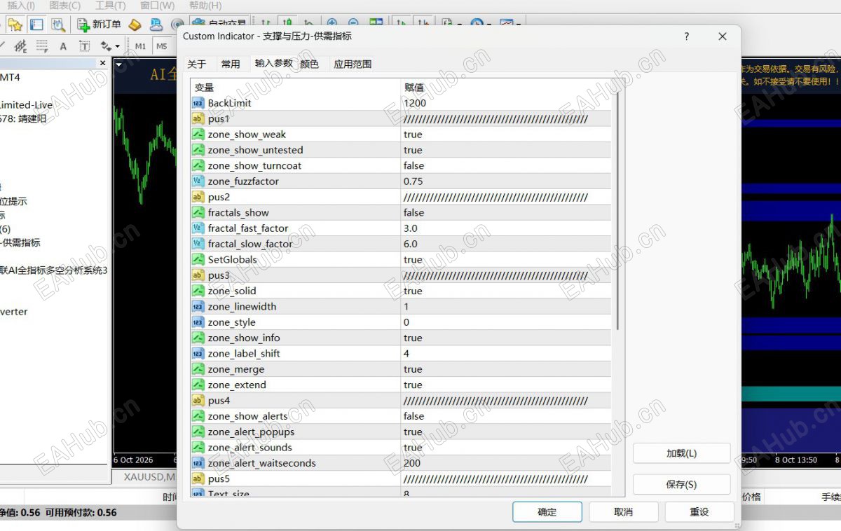The height and width of the screenshot is (531, 841).
Task: Close the Navigator panel with its X
Action: (x=102, y=63)
